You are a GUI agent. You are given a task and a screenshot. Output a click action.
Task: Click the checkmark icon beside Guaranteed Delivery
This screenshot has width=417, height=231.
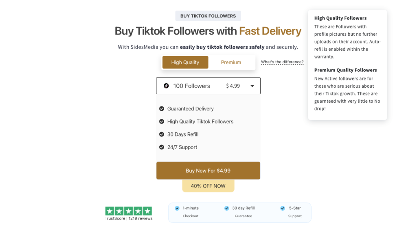tap(162, 109)
